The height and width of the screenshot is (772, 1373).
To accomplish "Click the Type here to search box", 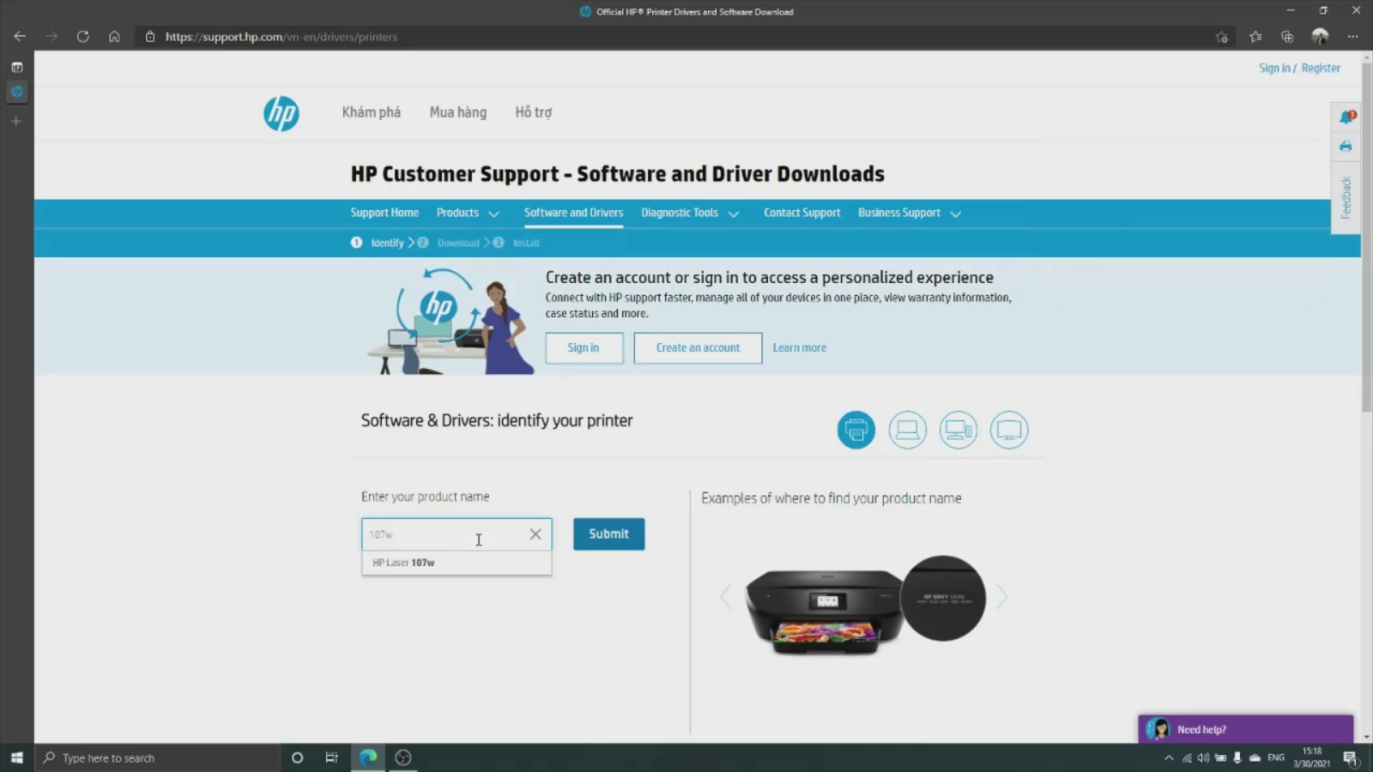I will click(157, 757).
